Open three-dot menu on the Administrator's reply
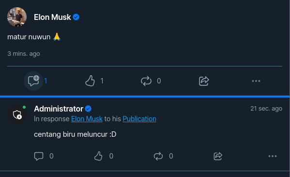290x177 pixels. point(273,156)
